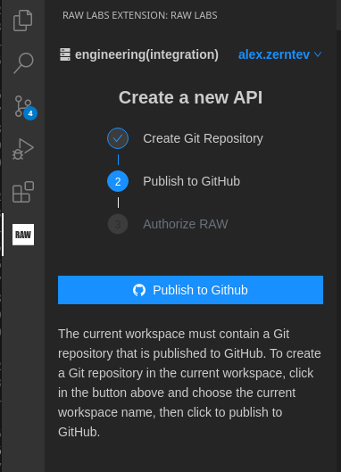Click the server icon beside engineering(integration)
Screen dimensions: 341x472
click(65, 54)
